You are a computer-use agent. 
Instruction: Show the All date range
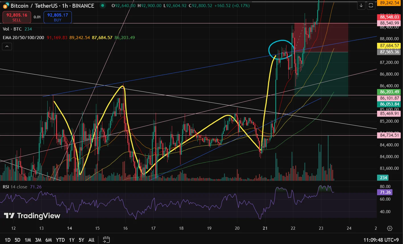click(91, 240)
